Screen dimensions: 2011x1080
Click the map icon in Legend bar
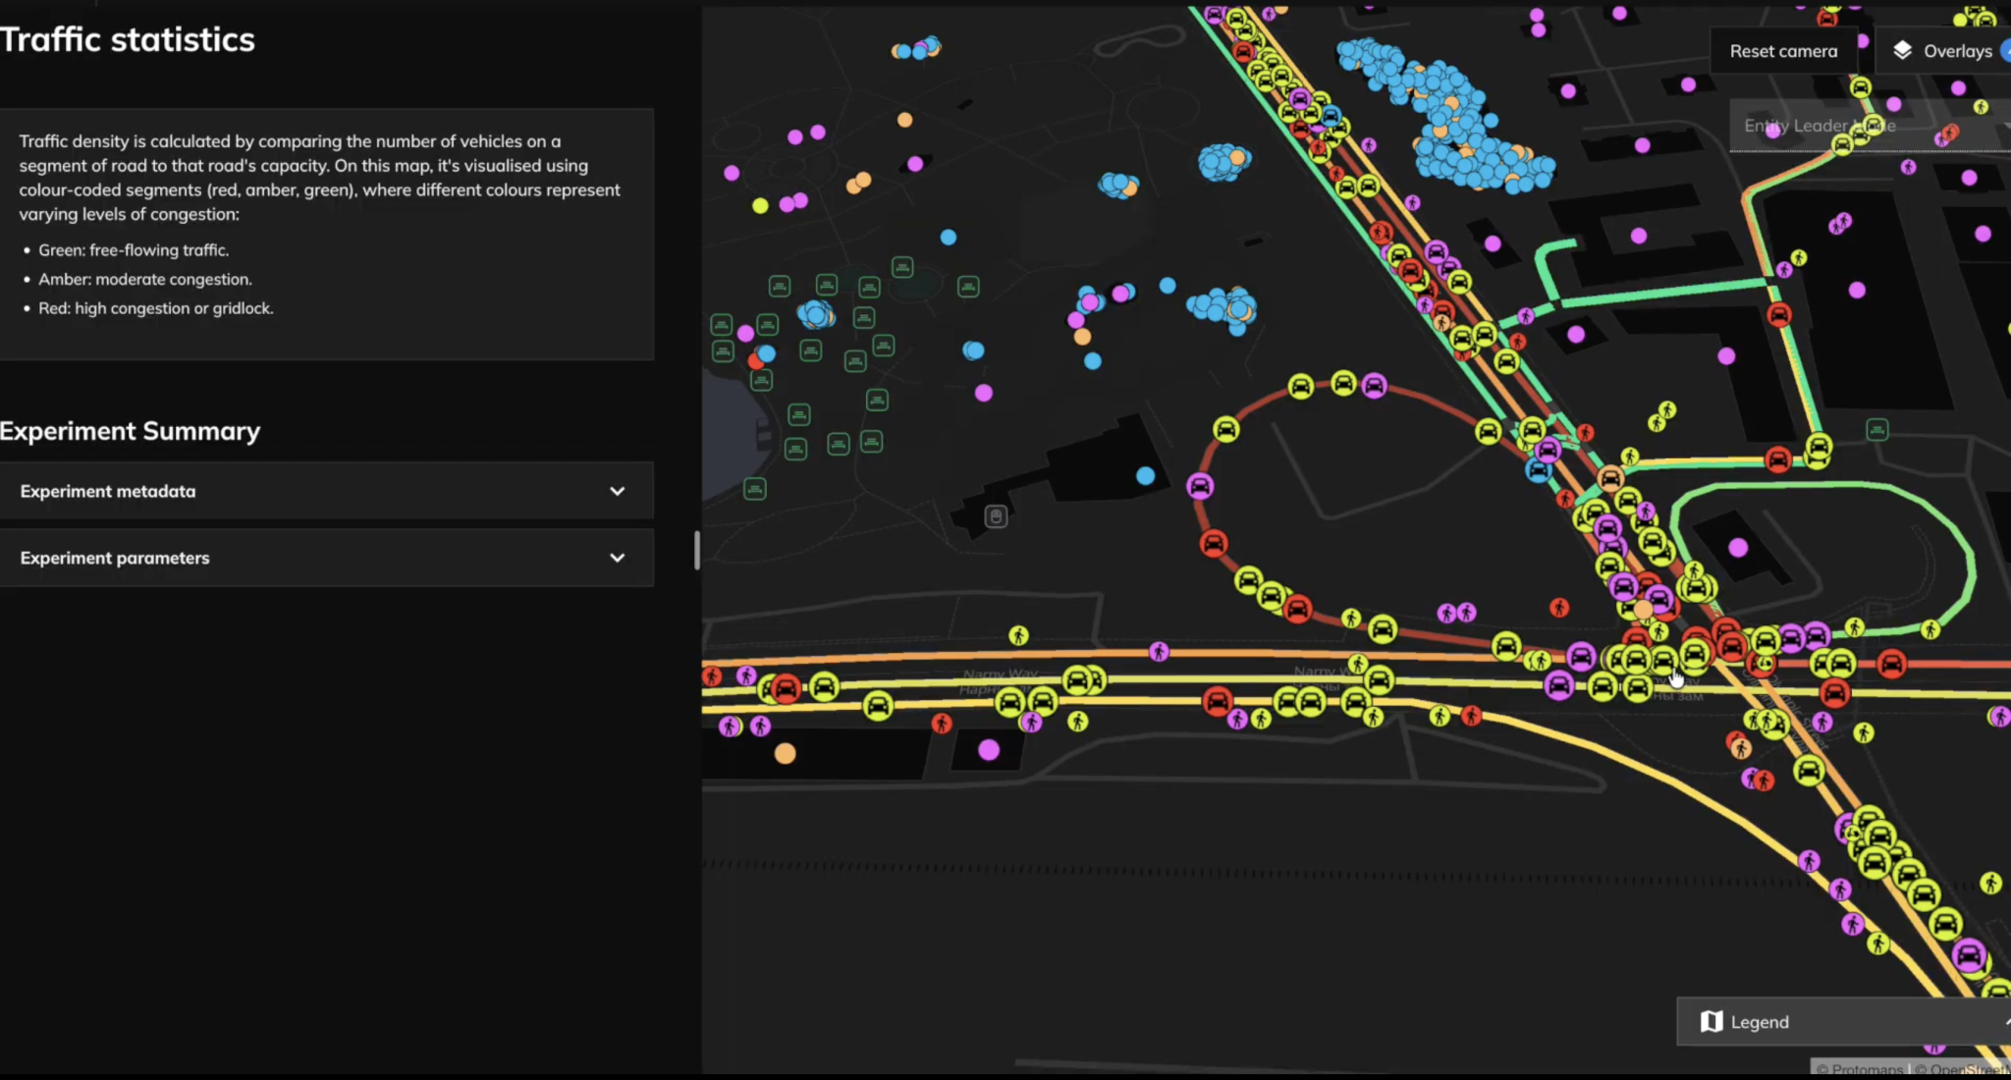[x=1712, y=1022]
